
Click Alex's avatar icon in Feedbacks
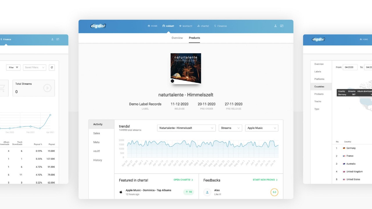click(207, 192)
